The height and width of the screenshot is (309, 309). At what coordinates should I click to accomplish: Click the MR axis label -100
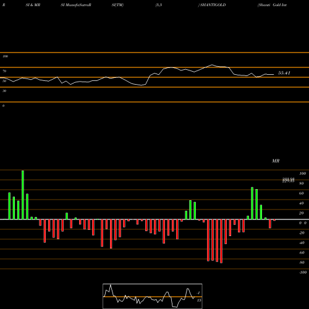[x=303, y=273]
